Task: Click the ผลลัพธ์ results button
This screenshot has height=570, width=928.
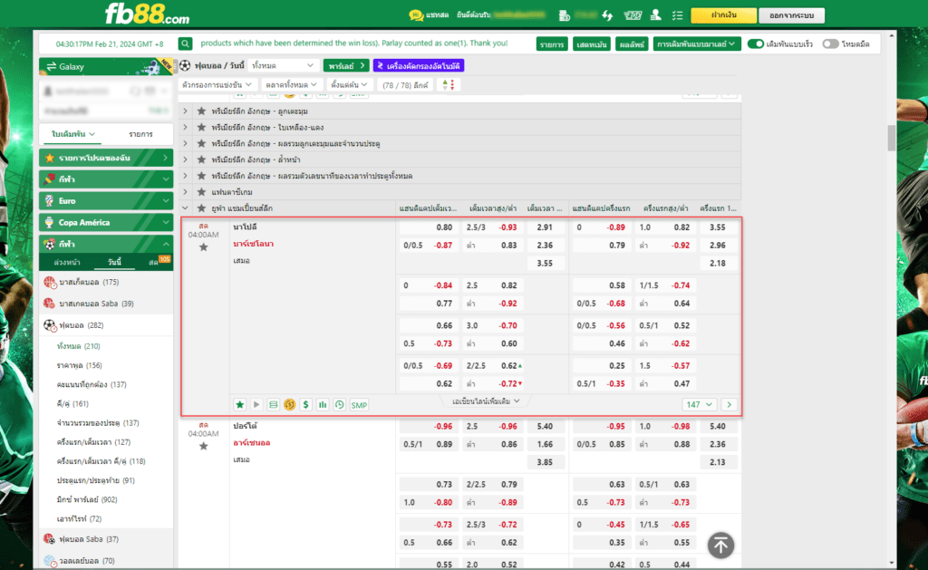Action: (x=631, y=44)
